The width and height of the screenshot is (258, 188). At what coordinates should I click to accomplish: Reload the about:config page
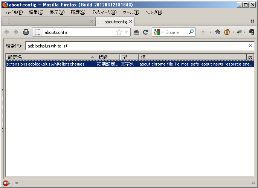tap(146, 32)
